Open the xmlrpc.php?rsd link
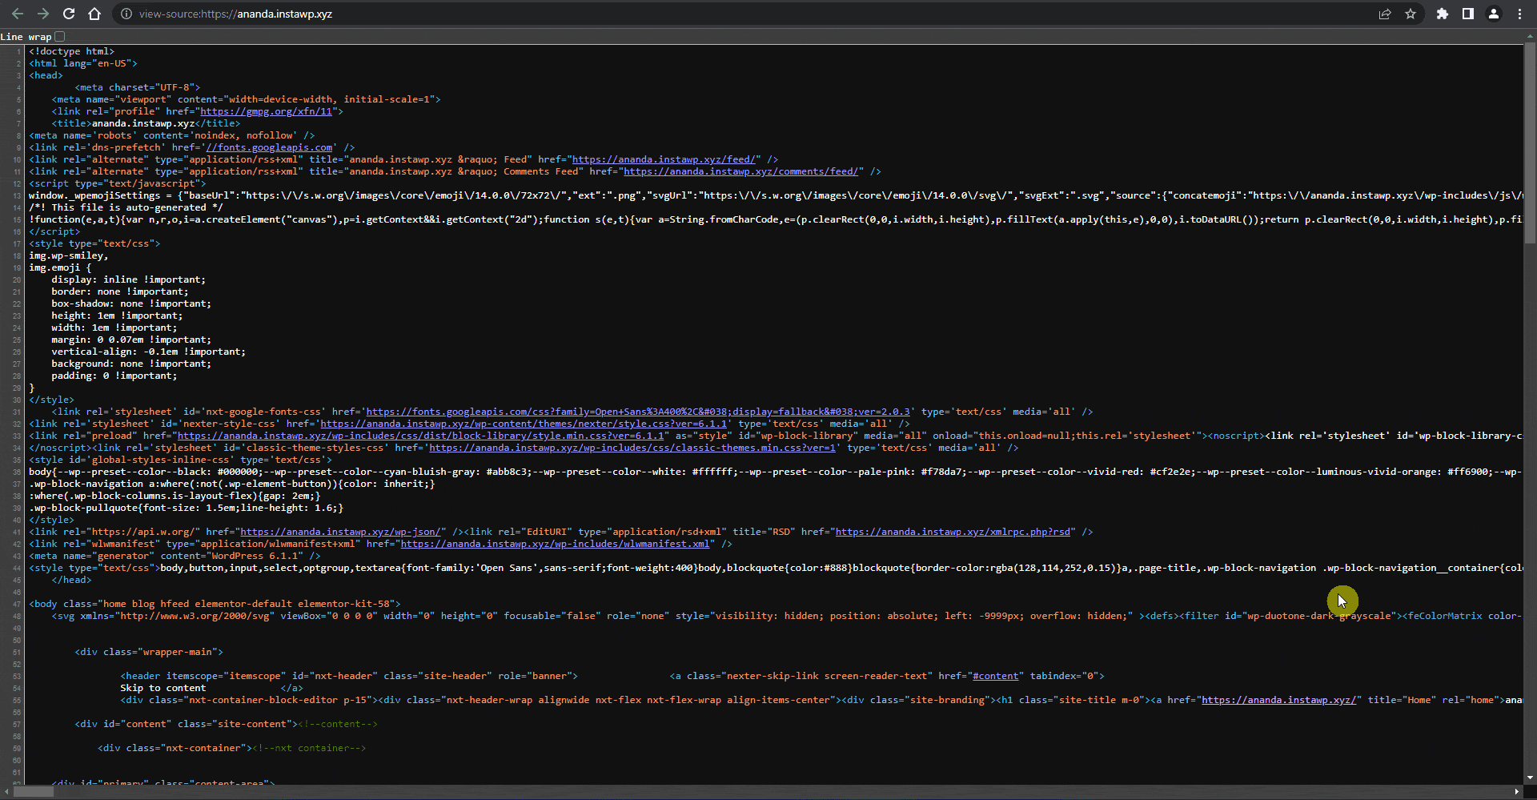The image size is (1537, 800). [953, 532]
